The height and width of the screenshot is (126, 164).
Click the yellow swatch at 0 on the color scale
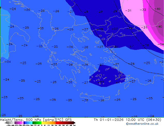tap(42, 123)
